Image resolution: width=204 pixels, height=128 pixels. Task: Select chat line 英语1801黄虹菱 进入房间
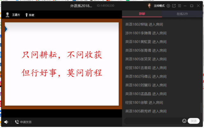click(x=146, y=42)
